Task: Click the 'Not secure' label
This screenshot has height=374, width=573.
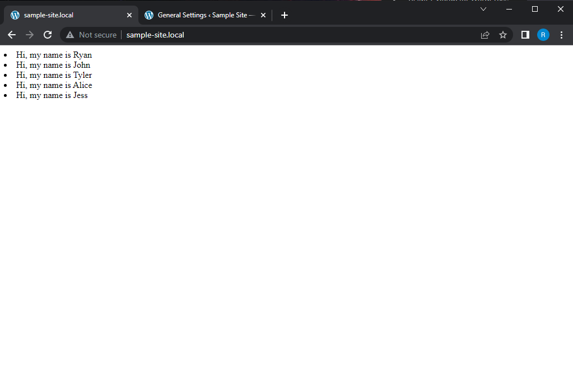Action: [x=97, y=35]
